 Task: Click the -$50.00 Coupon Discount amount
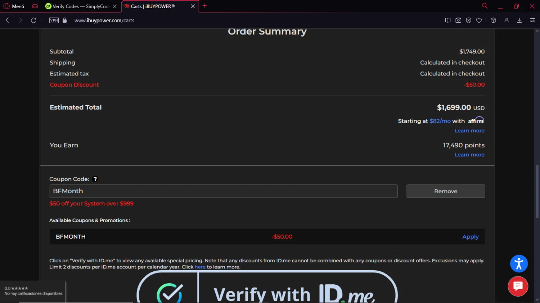pyautogui.click(x=474, y=85)
